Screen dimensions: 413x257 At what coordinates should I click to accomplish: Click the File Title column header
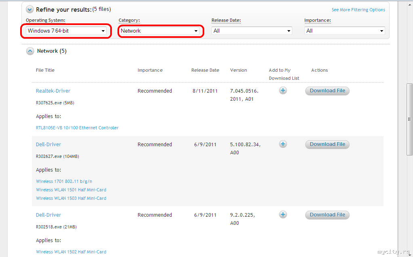click(45, 70)
